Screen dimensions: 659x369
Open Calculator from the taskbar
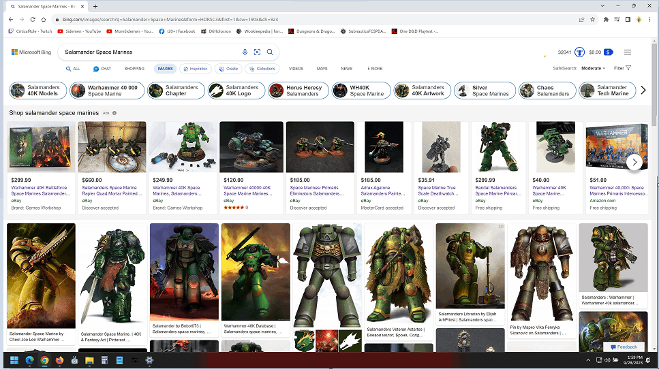[104, 360]
